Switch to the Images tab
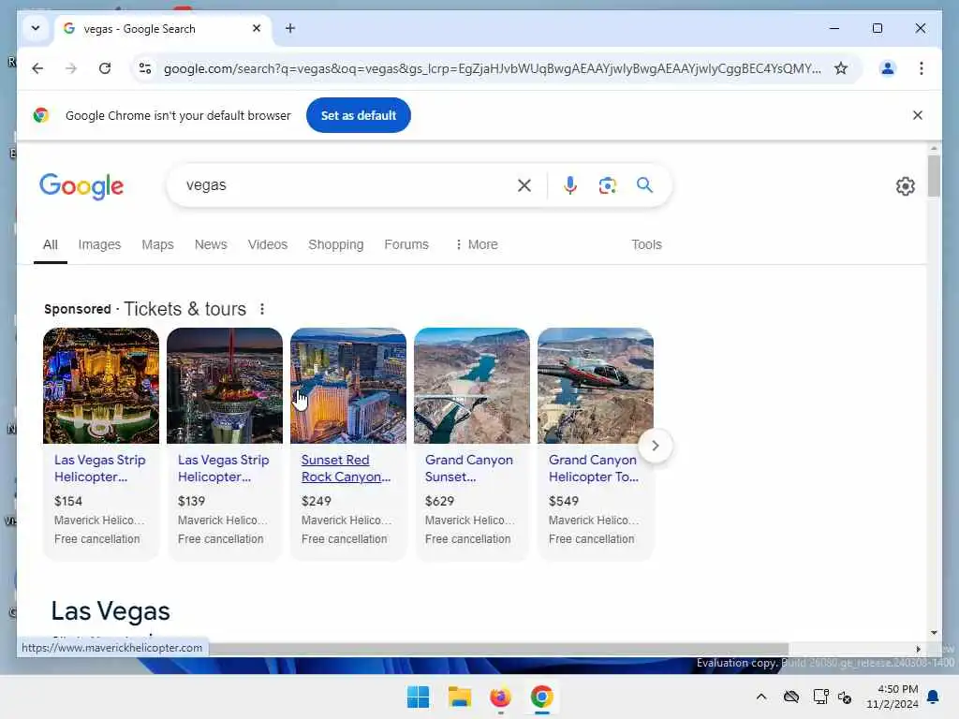Screen dimensions: 959x719 [99, 244]
